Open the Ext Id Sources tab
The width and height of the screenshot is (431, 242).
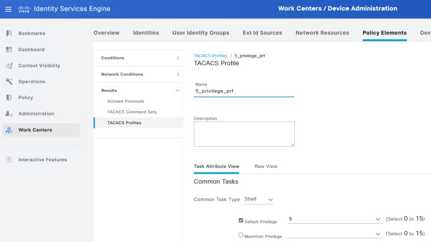[262, 33]
